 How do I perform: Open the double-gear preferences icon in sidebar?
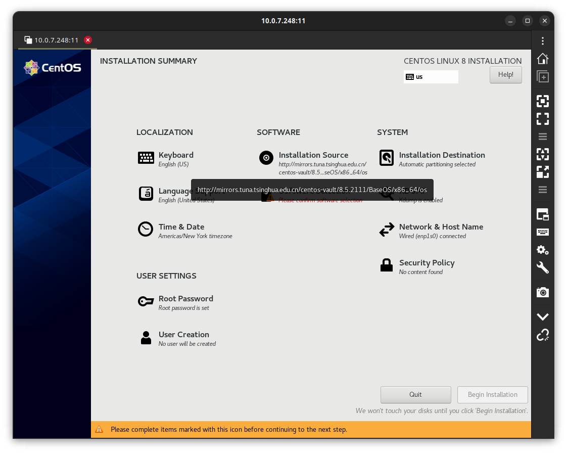click(543, 250)
